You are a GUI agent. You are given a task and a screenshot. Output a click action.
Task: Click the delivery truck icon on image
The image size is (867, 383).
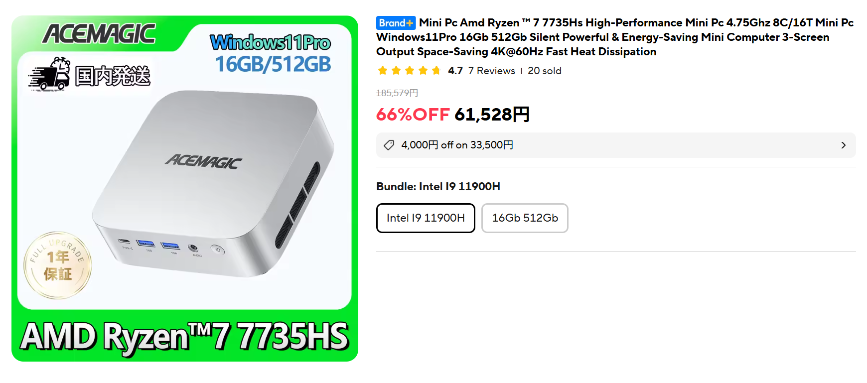click(x=49, y=74)
